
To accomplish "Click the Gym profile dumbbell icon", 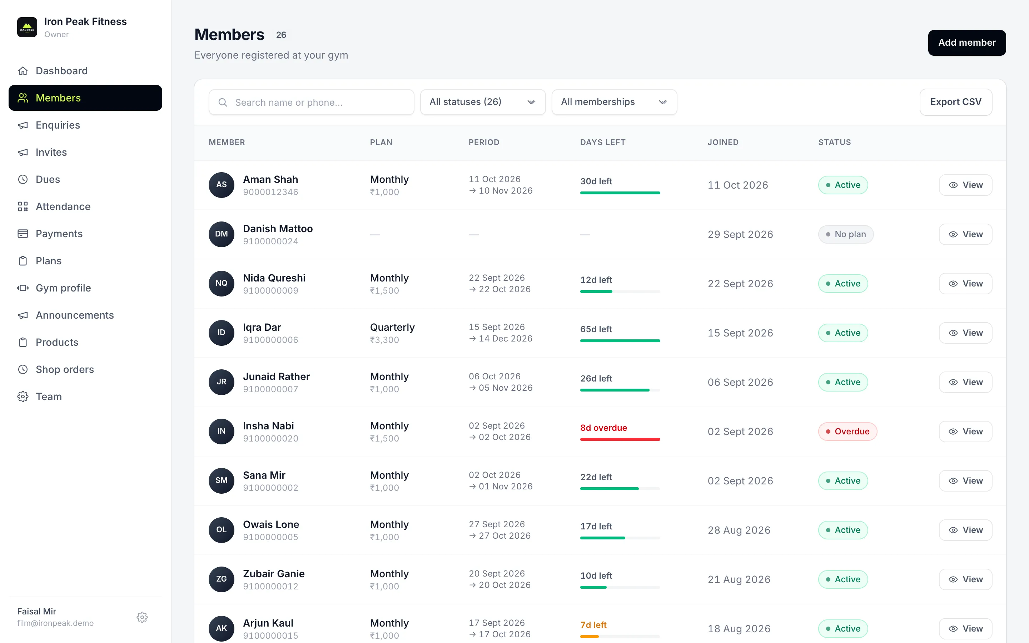I will tap(23, 288).
